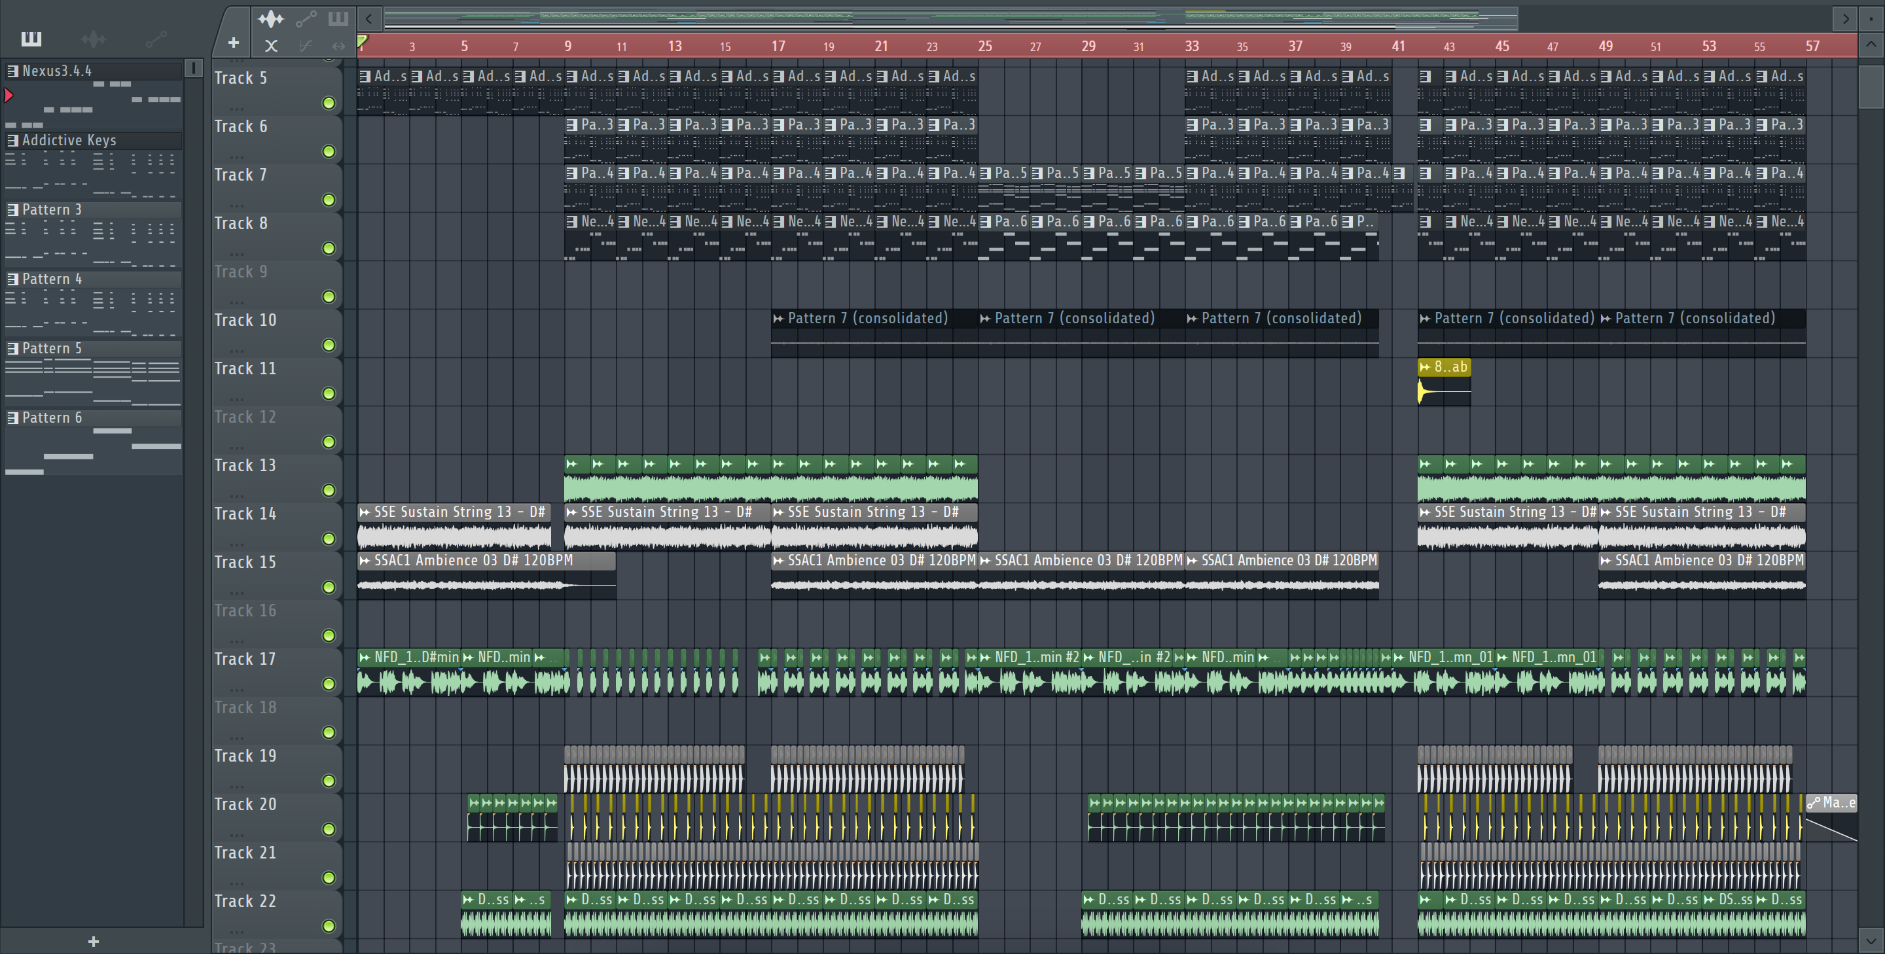Click the picker scrollbar handle button

coord(193,68)
